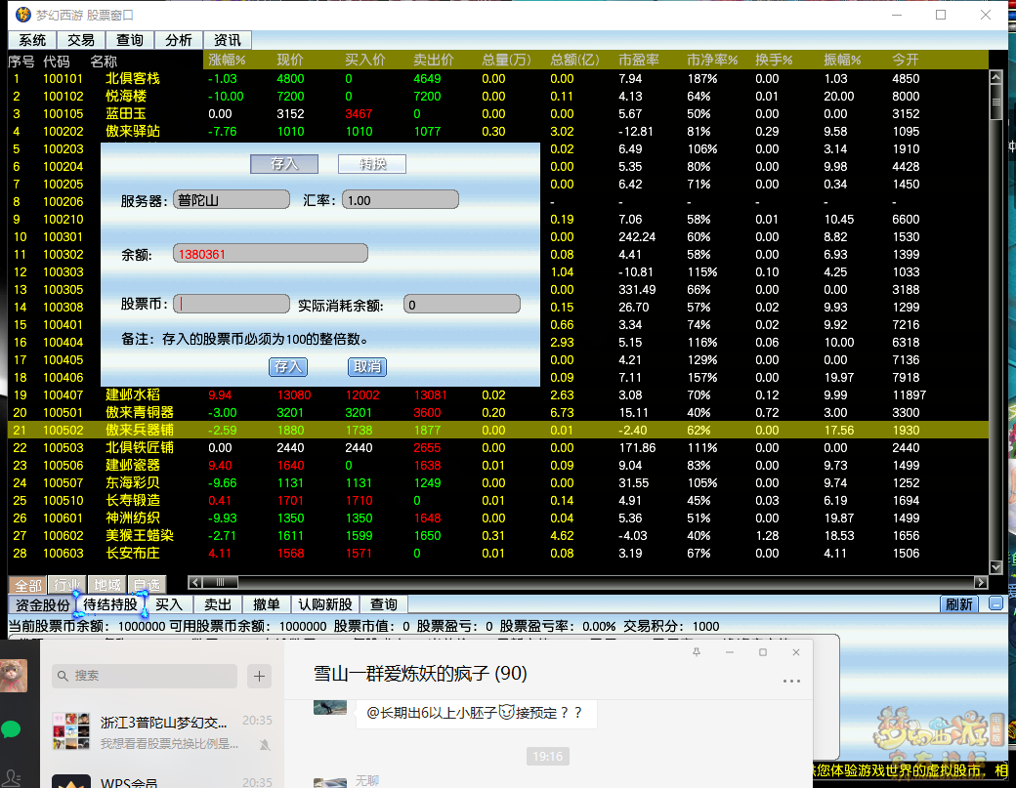Switch to the 存入 tab in dialog
Viewport: 1016px width, 788px height.
284,164
